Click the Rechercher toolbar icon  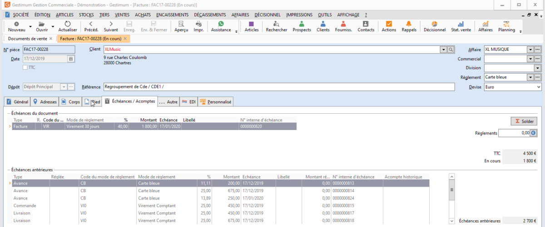coord(276,24)
